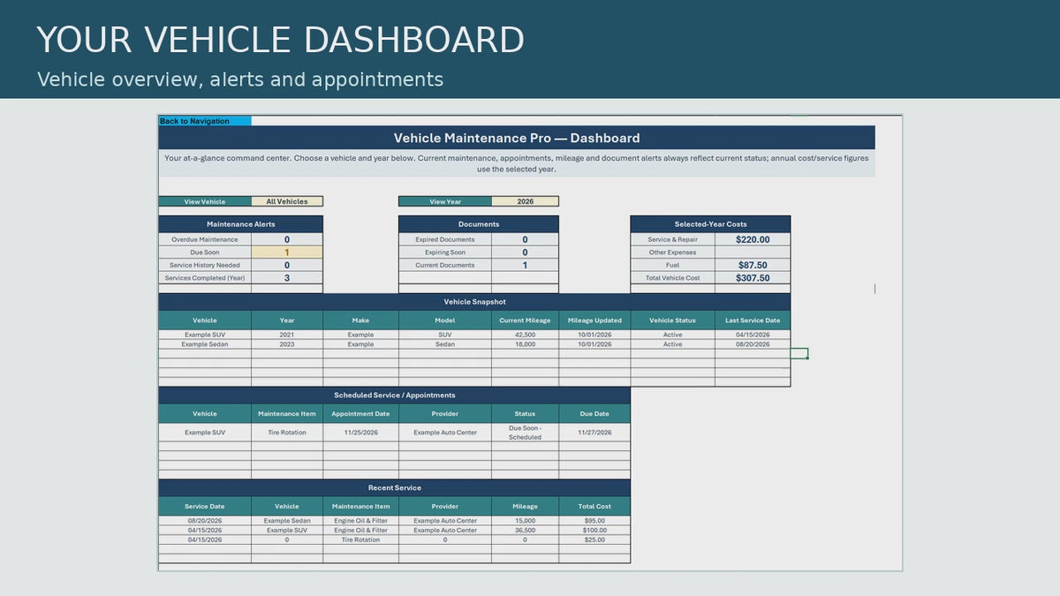Click the Recent Service section header
This screenshot has height=596, width=1060.
click(395, 487)
